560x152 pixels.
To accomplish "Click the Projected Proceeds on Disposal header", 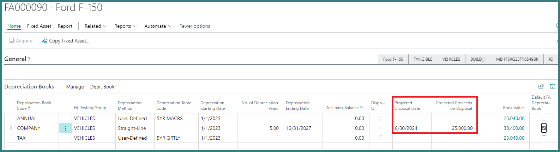I will [x=454, y=105].
